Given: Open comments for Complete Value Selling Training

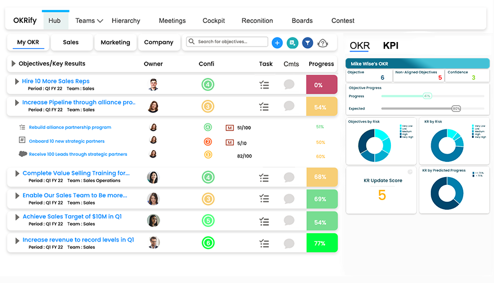Looking at the screenshot, I should [x=289, y=178].
